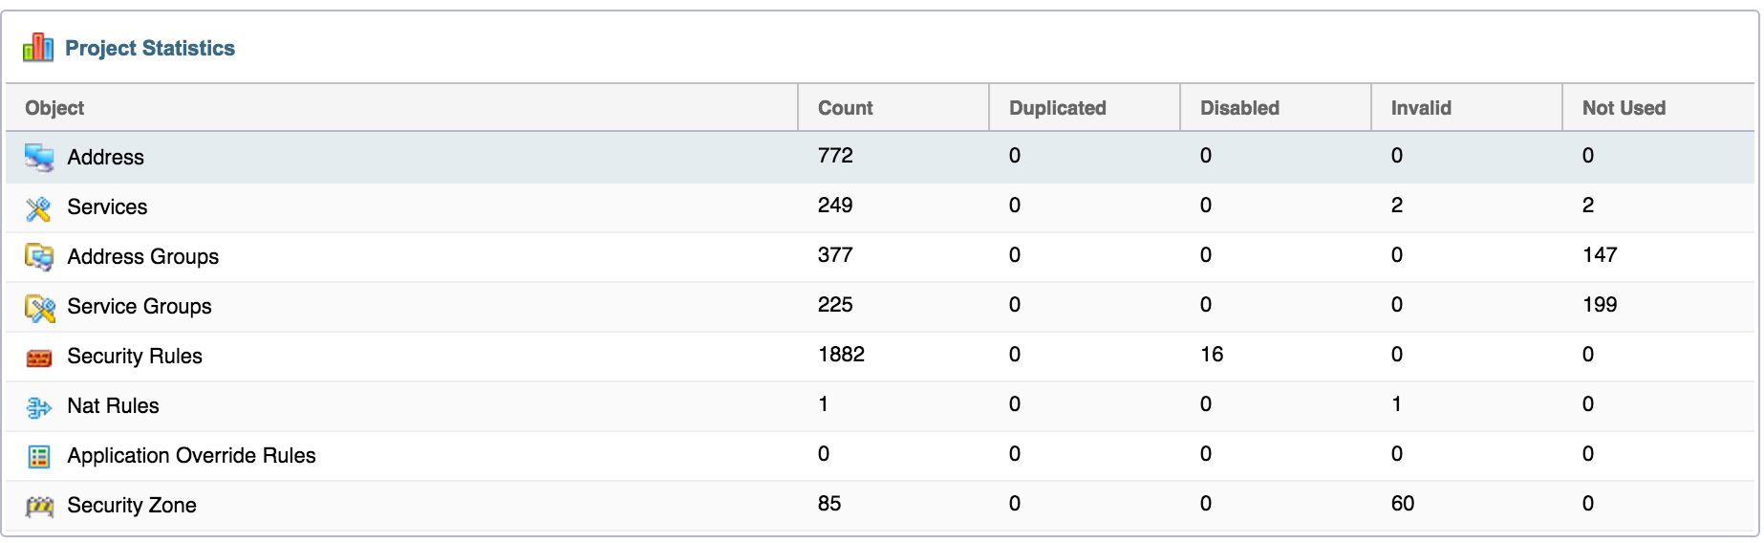Viewport: 1764px width, 543px height.
Task: Select the Security Rules row label
Action: [135, 357]
